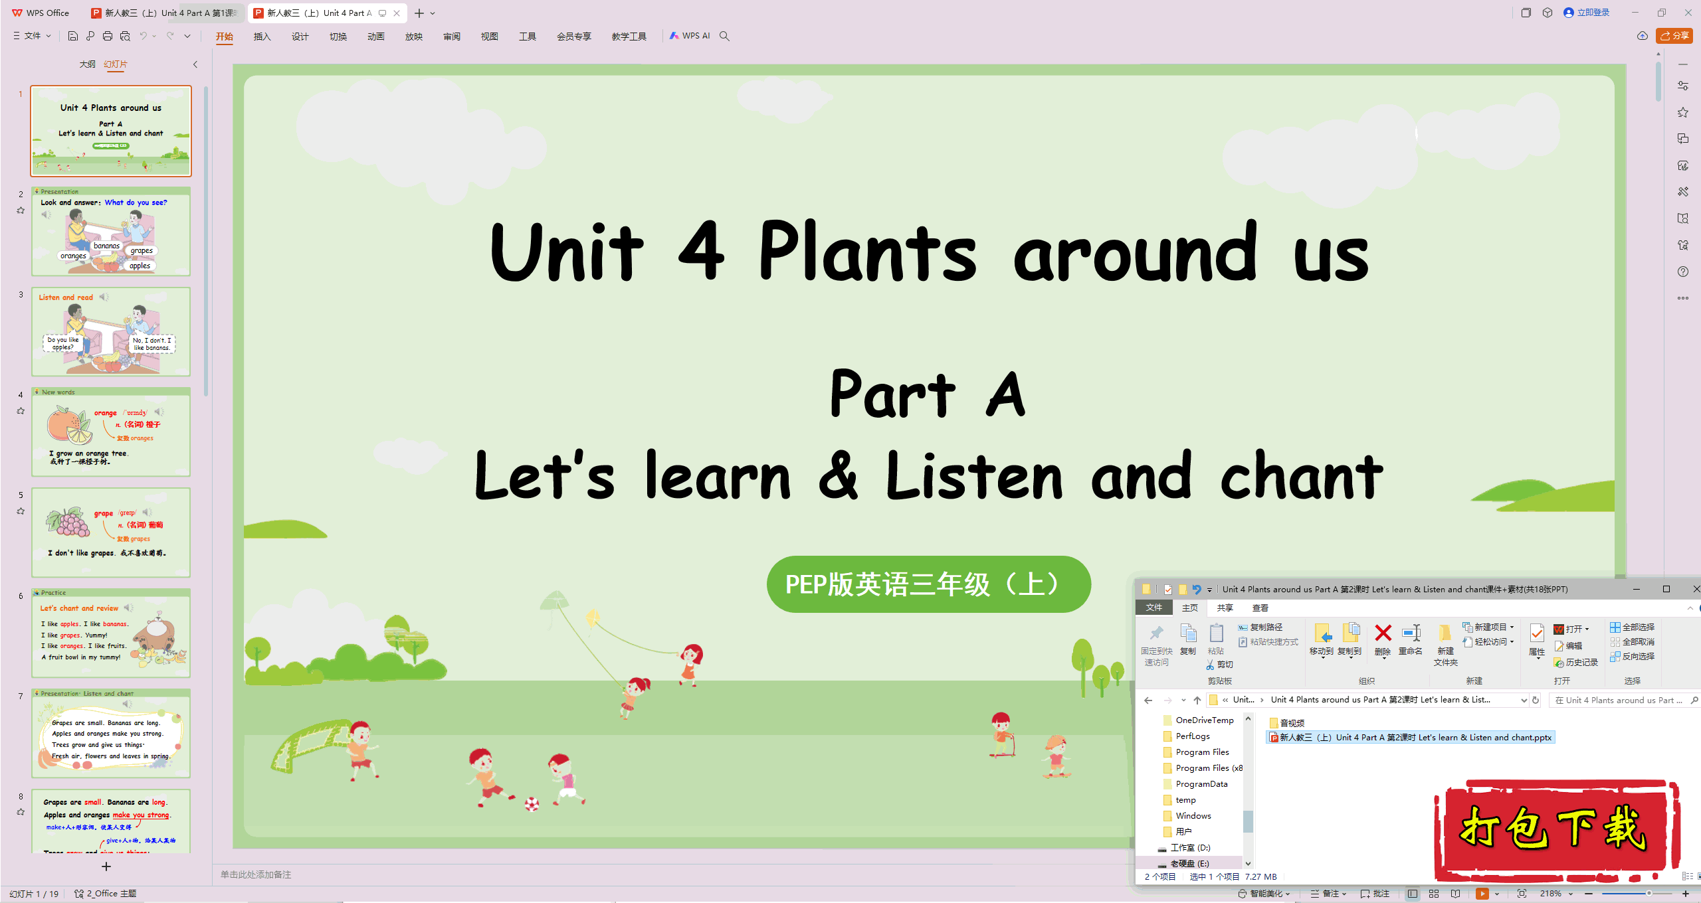Open the 文件 menu dropdown in WPS
This screenshot has width=1701, height=903.
33,36
